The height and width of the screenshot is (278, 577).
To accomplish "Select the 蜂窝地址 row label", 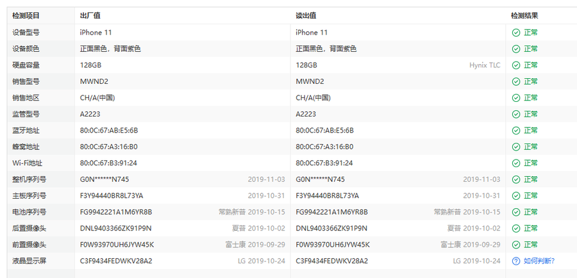I will point(26,147).
